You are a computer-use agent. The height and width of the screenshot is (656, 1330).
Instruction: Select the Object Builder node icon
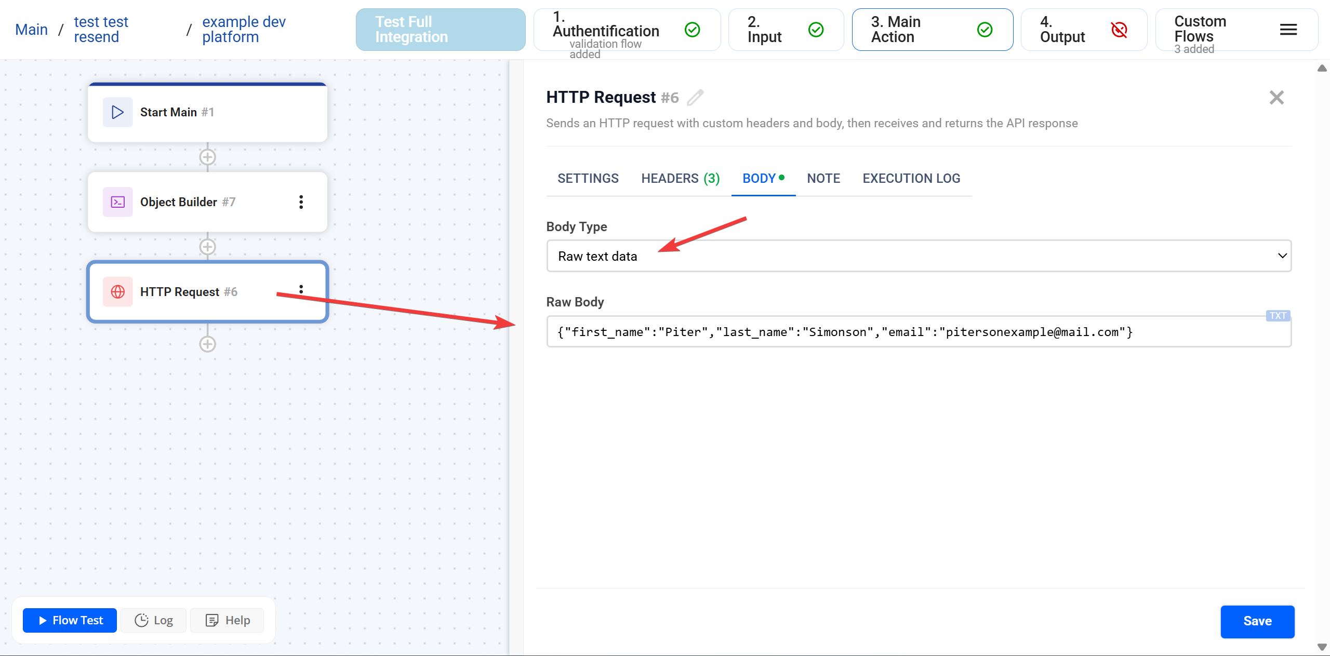pos(117,202)
